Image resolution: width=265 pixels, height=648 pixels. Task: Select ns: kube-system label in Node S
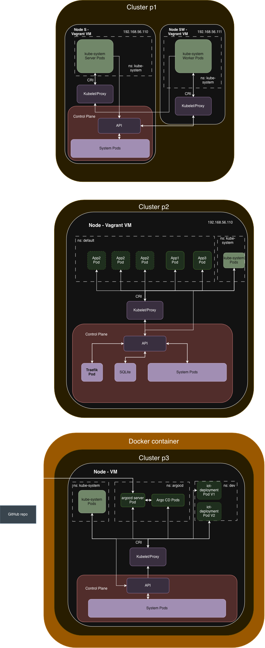click(136, 68)
